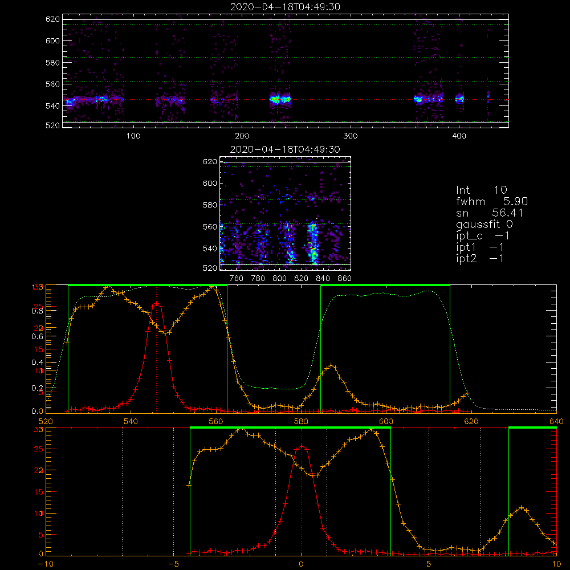This screenshot has height=570, width=570.
Task: Click the red curve peak in the upper profile plot
Action: [156, 303]
